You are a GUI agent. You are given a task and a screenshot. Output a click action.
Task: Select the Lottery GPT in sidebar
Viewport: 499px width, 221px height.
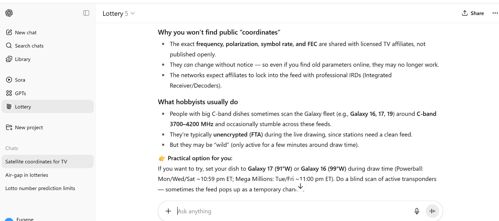(x=48, y=107)
